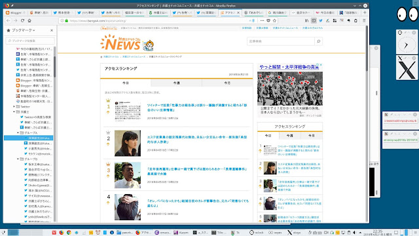Click the rank 3 article man thumbnail

click(128, 175)
